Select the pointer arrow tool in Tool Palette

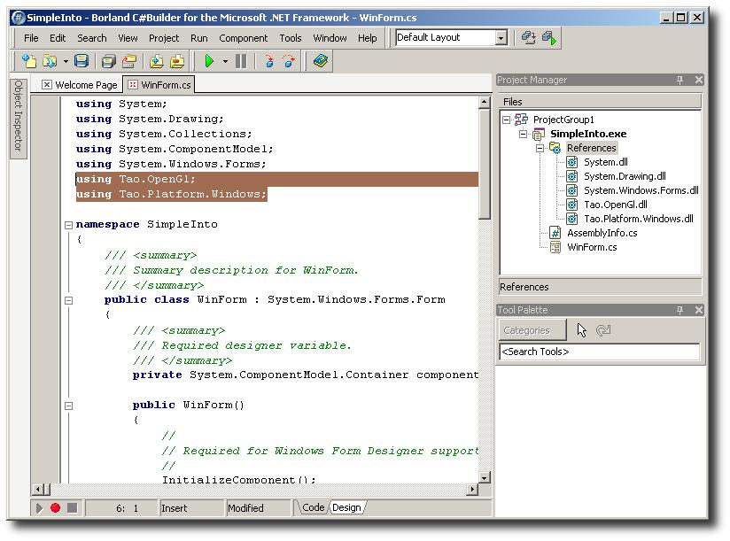tap(581, 330)
